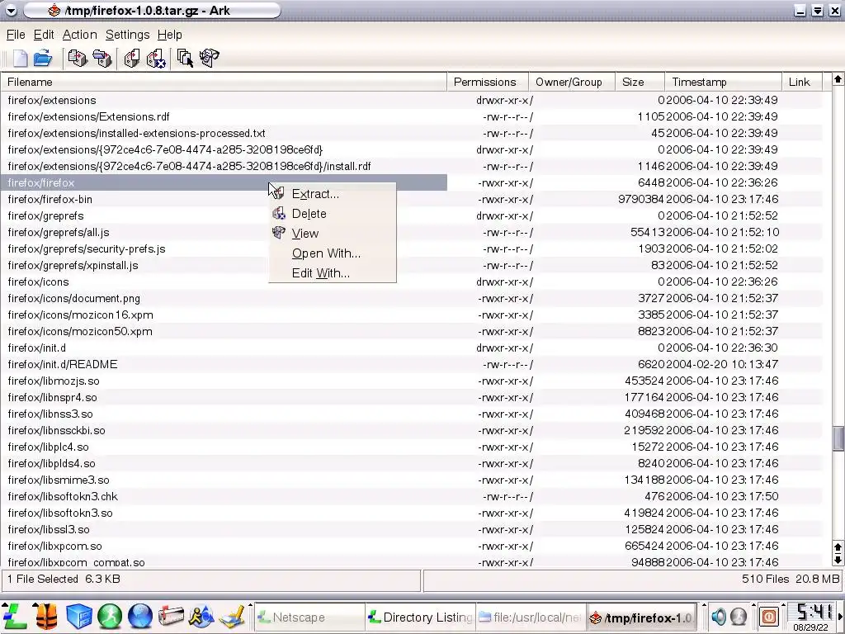The height and width of the screenshot is (634, 845).
Task: Click the notepad pencil icon in taskbar
Action: coord(233,616)
